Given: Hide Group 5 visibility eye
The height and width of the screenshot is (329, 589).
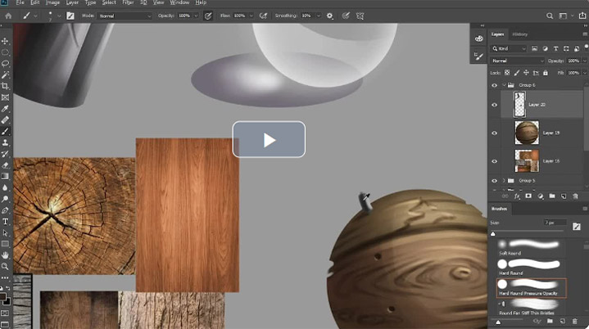Looking at the screenshot, I should [494, 181].
